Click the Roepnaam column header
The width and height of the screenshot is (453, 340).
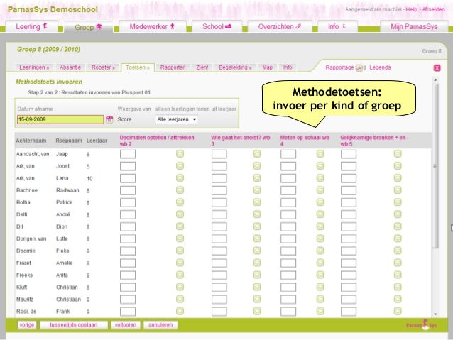(x=69, y=141)
